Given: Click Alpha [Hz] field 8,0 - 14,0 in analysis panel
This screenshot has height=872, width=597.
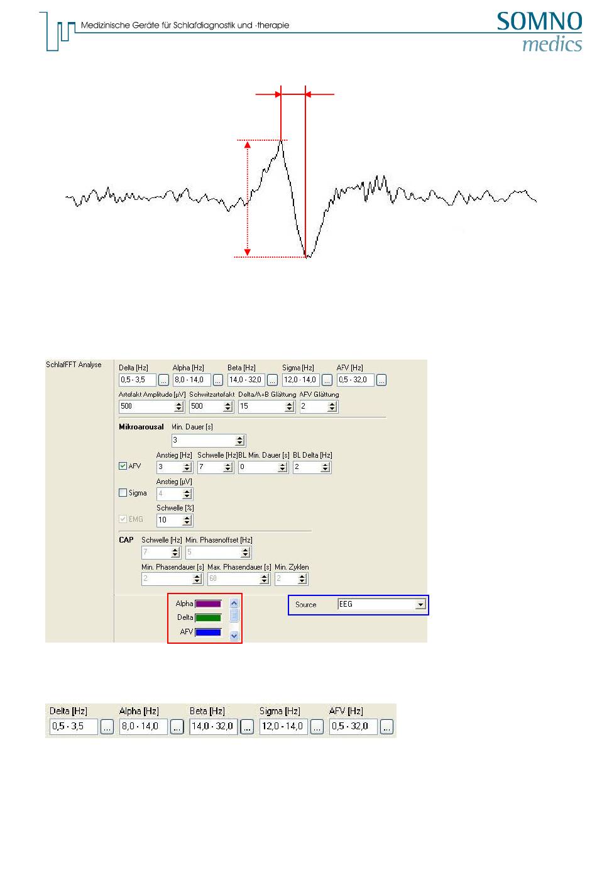Looking at the screenshot, I should [192, 380].
